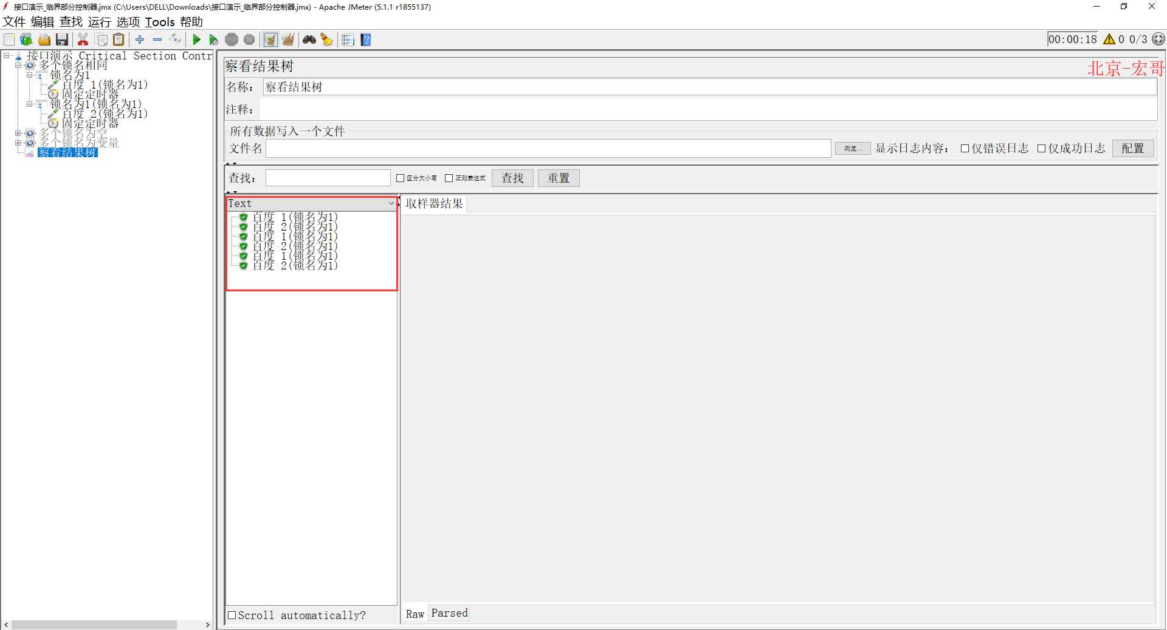Switch to Raw tab at bottom
Viewport: 1167px width, 630px height.
click(x=415, y=614)
